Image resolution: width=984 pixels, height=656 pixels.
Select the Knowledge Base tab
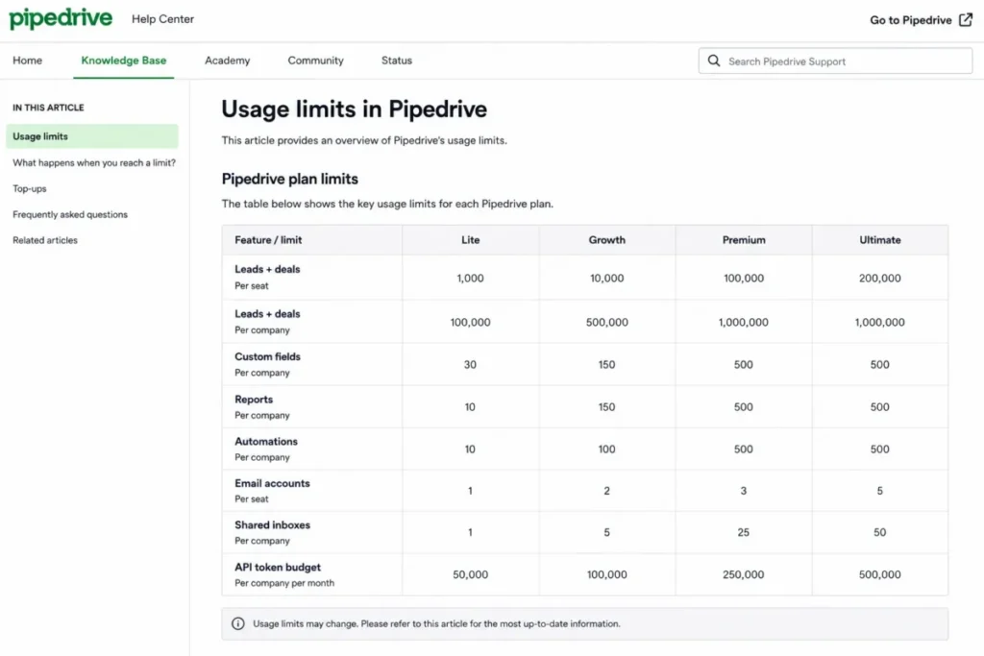pyautogui.click(x=124, y=61)
